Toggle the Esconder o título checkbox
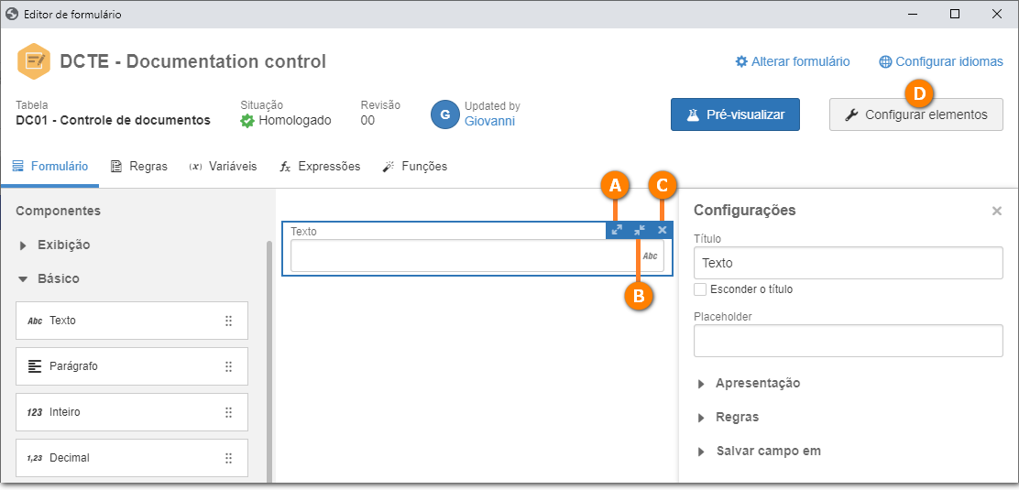The image size is (1019, 490). pyautogui.click(x=700, y=289)
